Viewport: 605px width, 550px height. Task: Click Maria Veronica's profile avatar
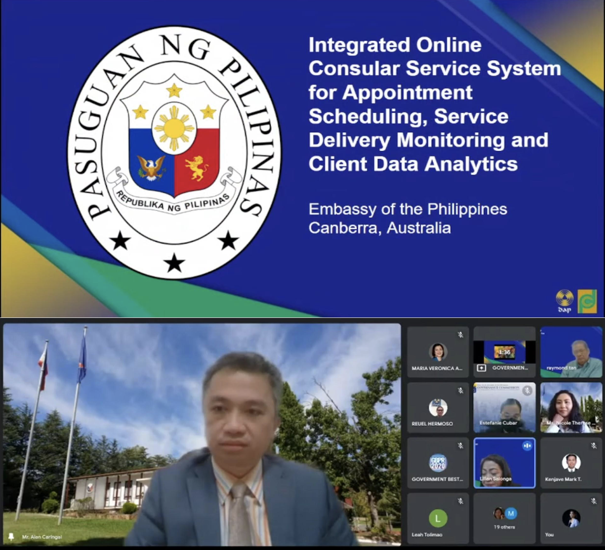(x=438, y=352)
